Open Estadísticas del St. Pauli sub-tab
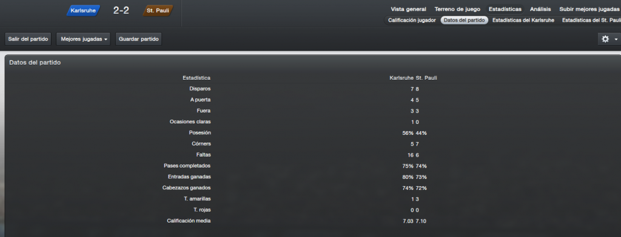The width and height of the screenshot is (621, 237). point(591,20)
